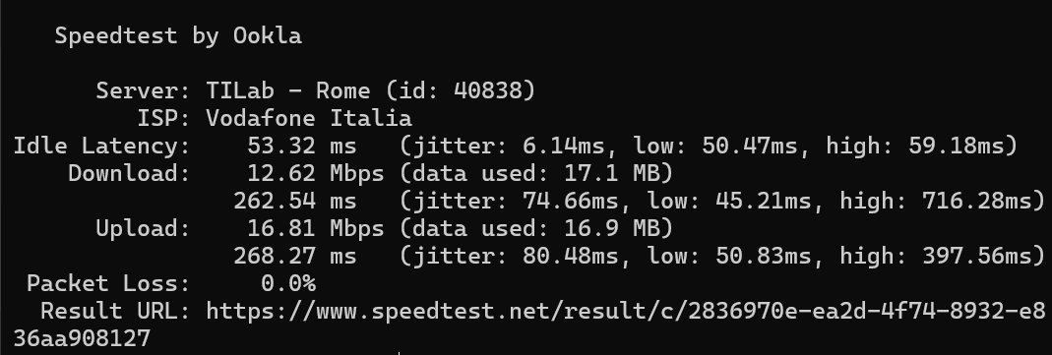This screenshot has height=355, width=1052.
Task: Click the download latency 262.54 ms
Action: [295, 201]
